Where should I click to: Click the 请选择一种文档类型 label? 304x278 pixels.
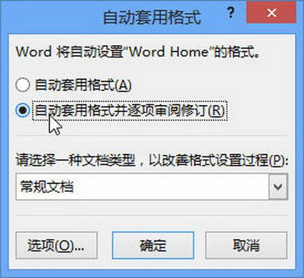point(75,161)
